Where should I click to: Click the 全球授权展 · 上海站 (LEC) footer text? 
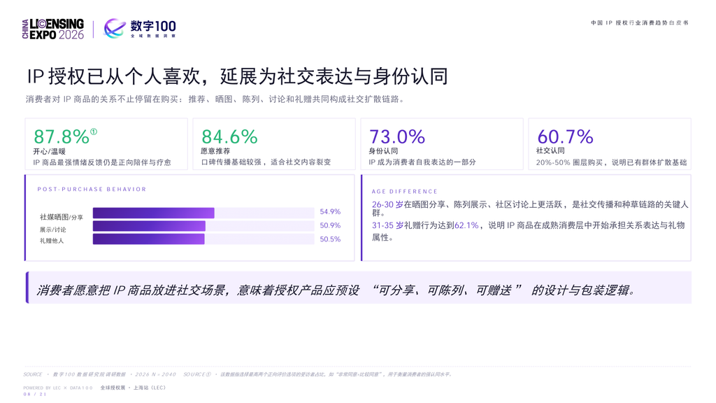tap(133, 388)
